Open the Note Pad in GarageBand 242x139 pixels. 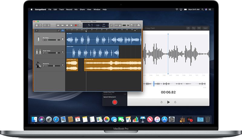pyautogui.click(x=132, y=25)
